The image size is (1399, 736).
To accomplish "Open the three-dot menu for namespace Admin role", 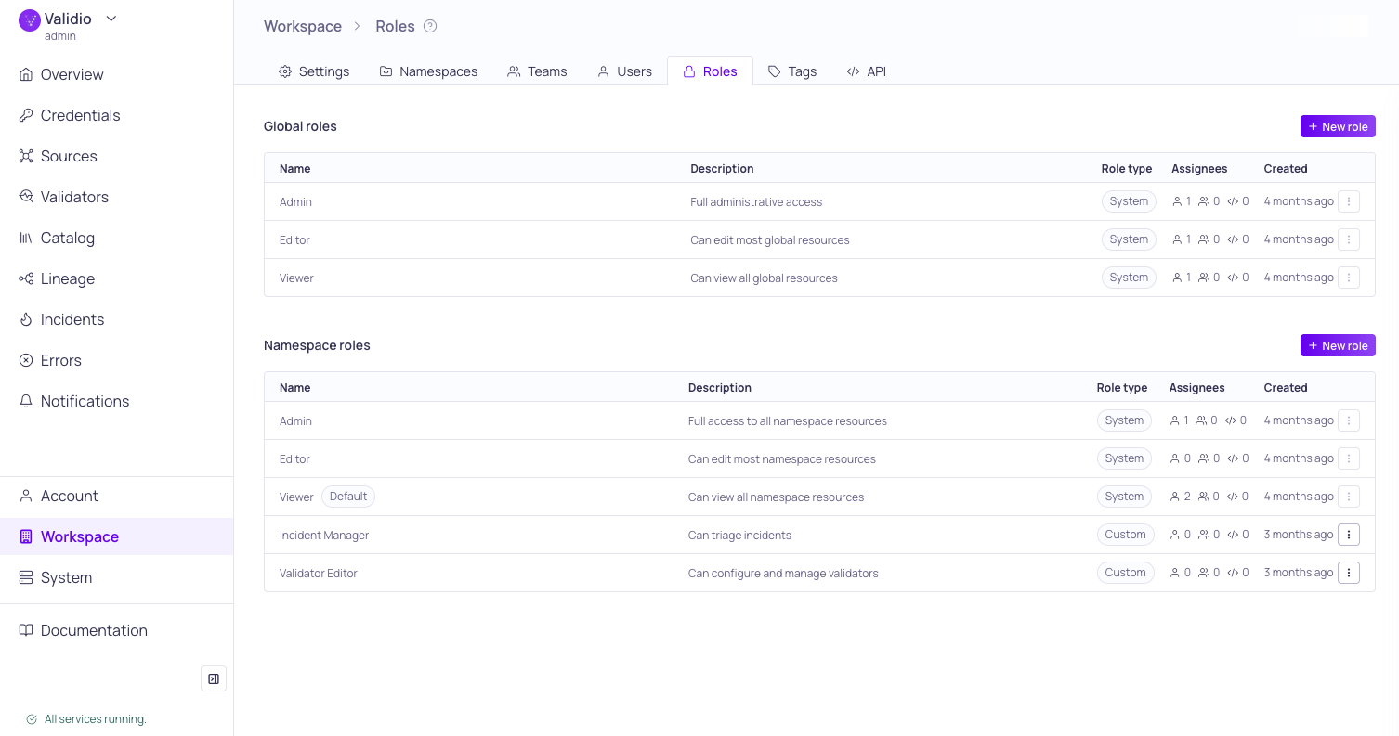I will coord(1349,420).
